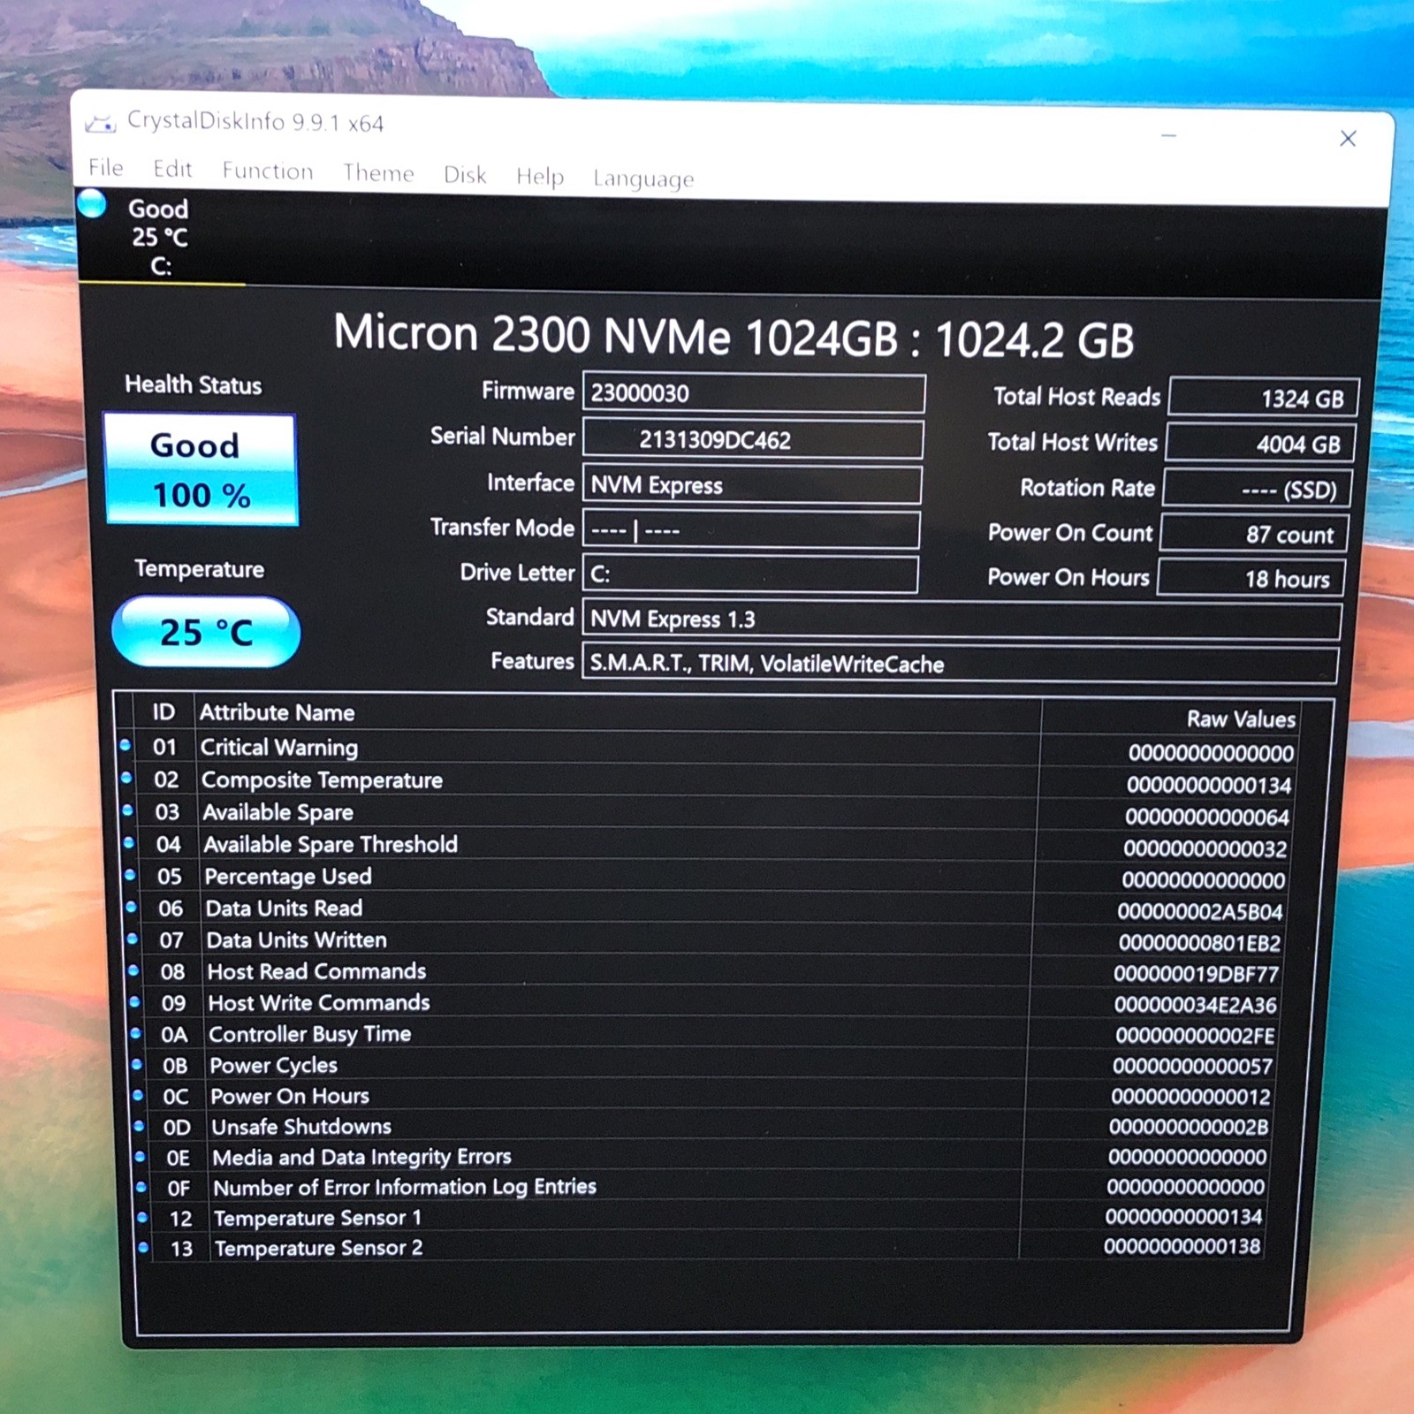
Task: Select the Unsafe Shutdowns row
Action: click(x=705, y=1127)
